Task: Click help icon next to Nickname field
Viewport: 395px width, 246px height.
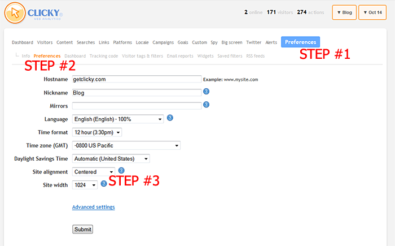Action: [x=206, y=92]
